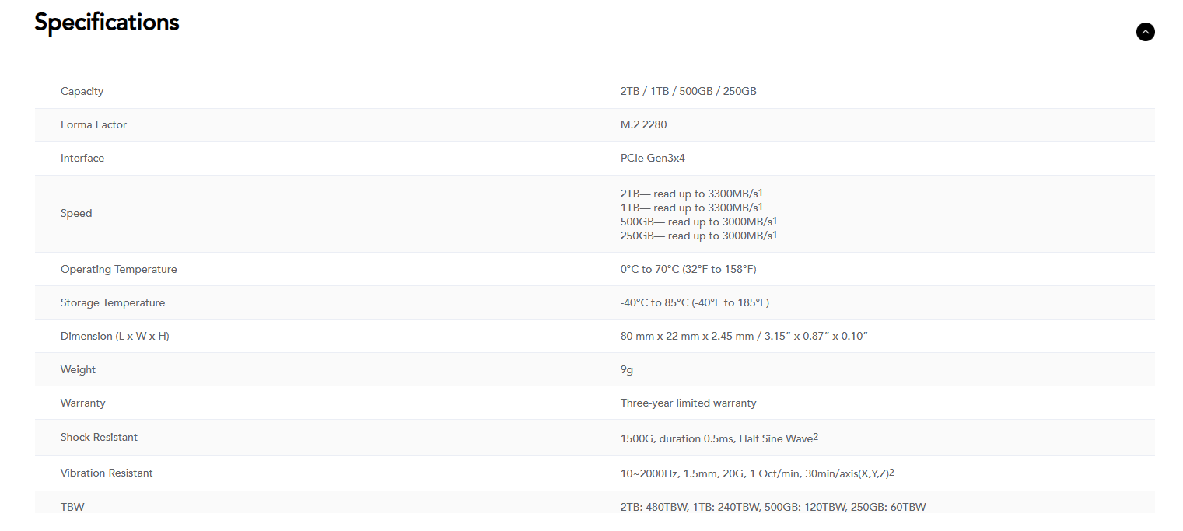The height and width of the screenshot is (531, 1183).
Task: Click the 250GB read speed line
Action: [x=698, y=236]
